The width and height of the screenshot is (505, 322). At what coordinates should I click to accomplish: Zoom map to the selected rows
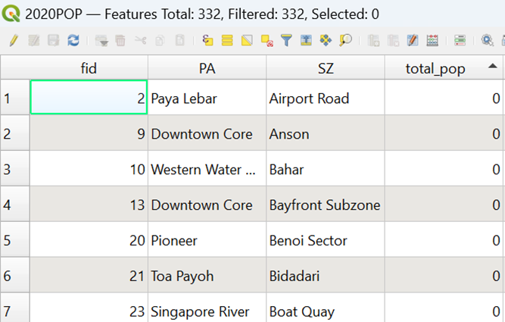coord(345,40)
